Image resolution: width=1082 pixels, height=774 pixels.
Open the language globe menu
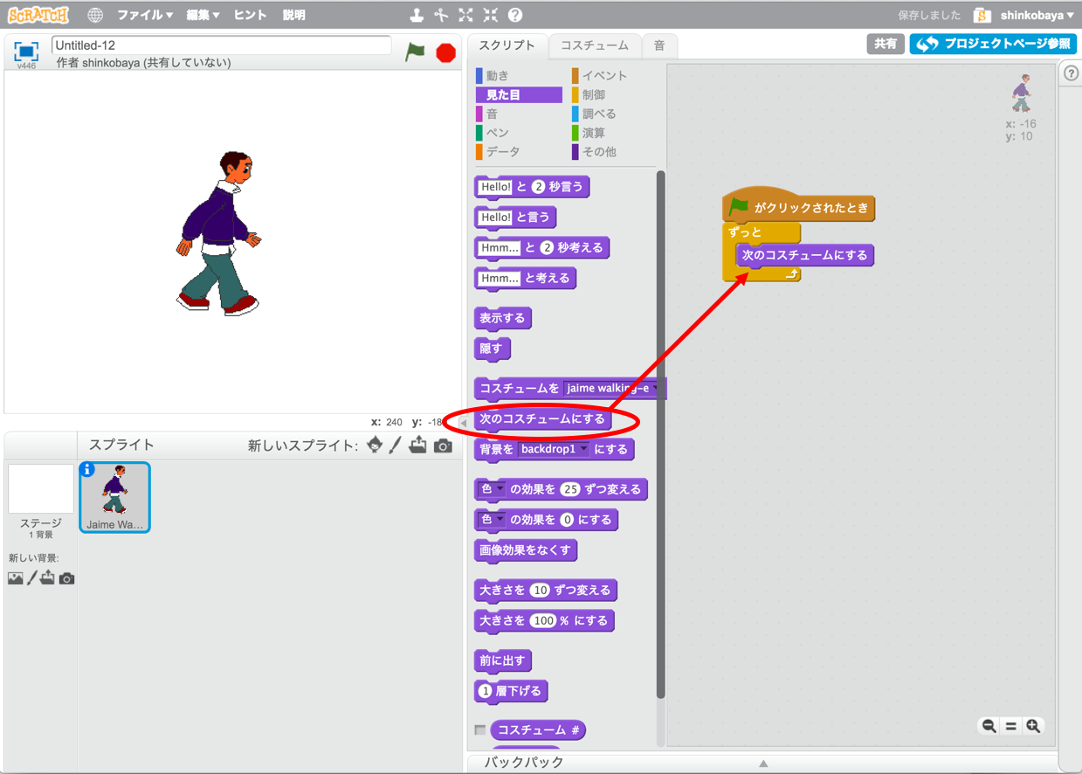coord(95,15)
